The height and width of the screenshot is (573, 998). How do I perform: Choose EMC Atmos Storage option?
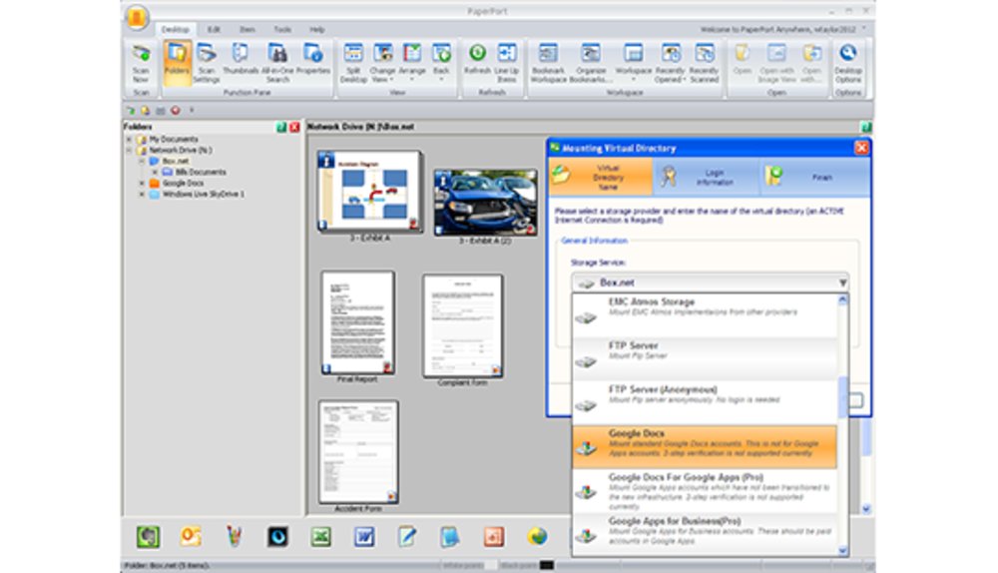click(705, 314)
